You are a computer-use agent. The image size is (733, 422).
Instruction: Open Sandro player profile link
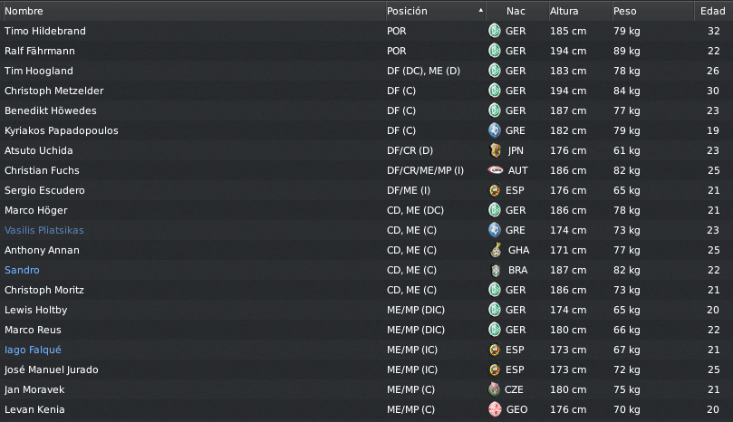pyautogui.click(x=22, y=270)
